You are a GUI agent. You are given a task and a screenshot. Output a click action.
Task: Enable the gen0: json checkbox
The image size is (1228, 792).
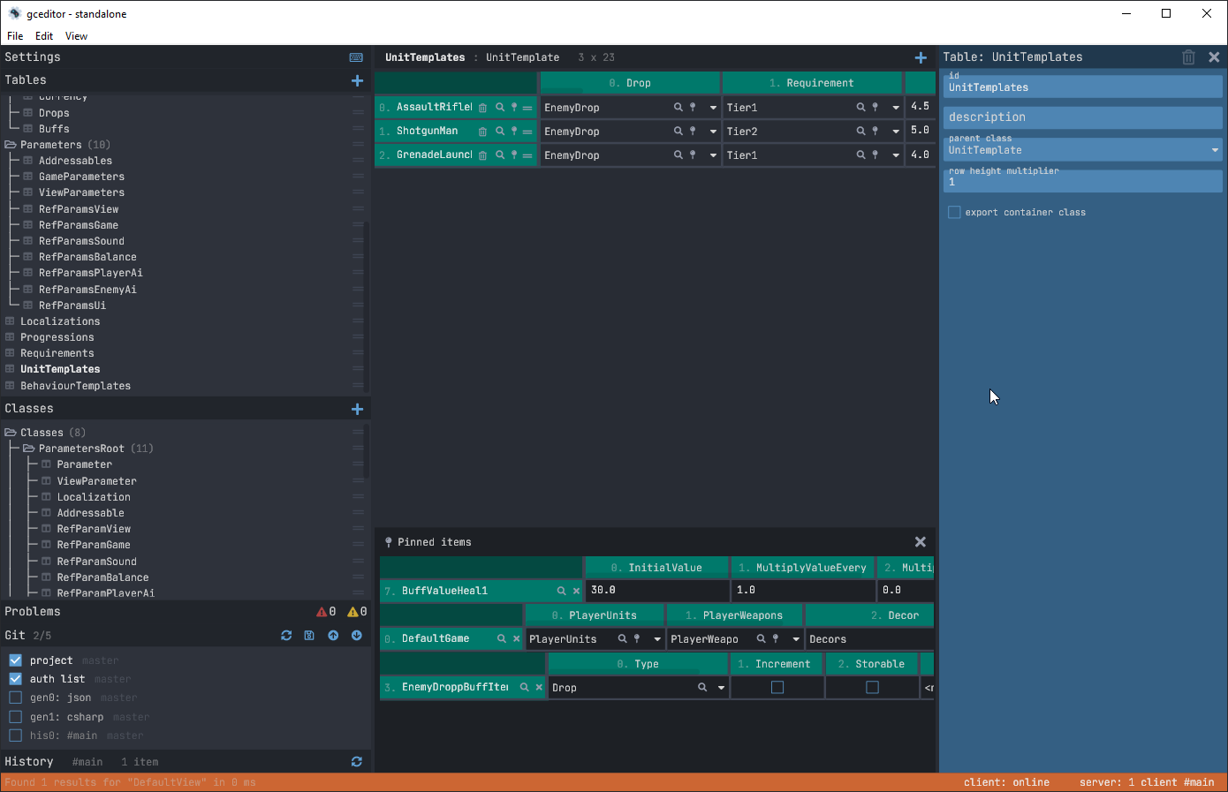(x=15, y=698)
